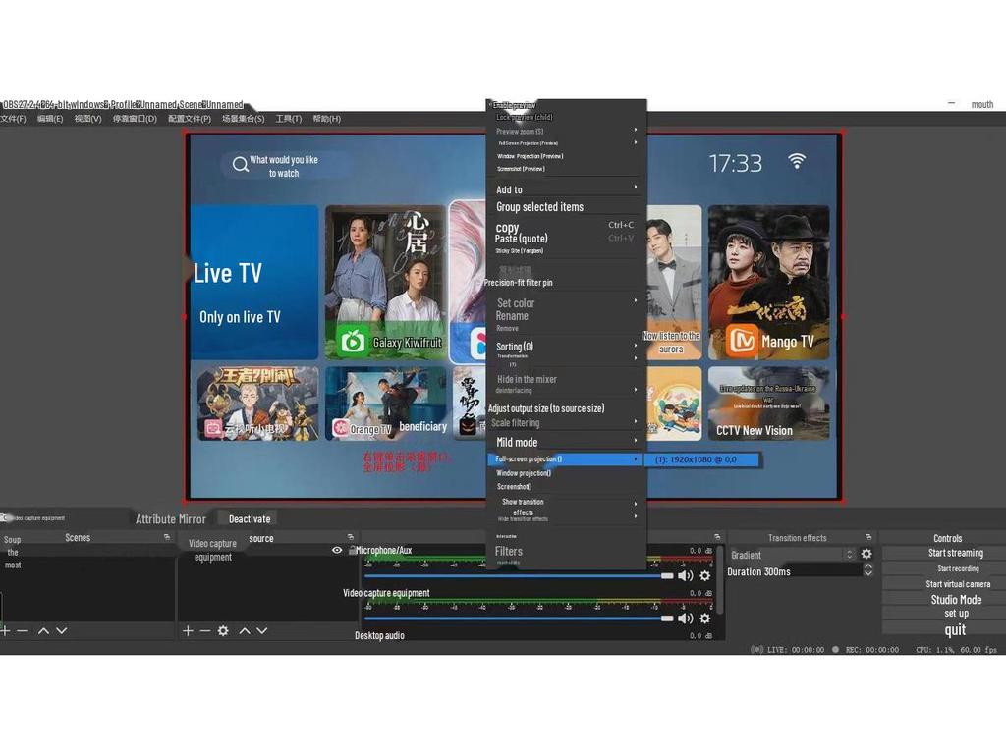
Task: Open Microphone/Aux audio settings gear
Action: pyautogui.click(x=705, y=575)
